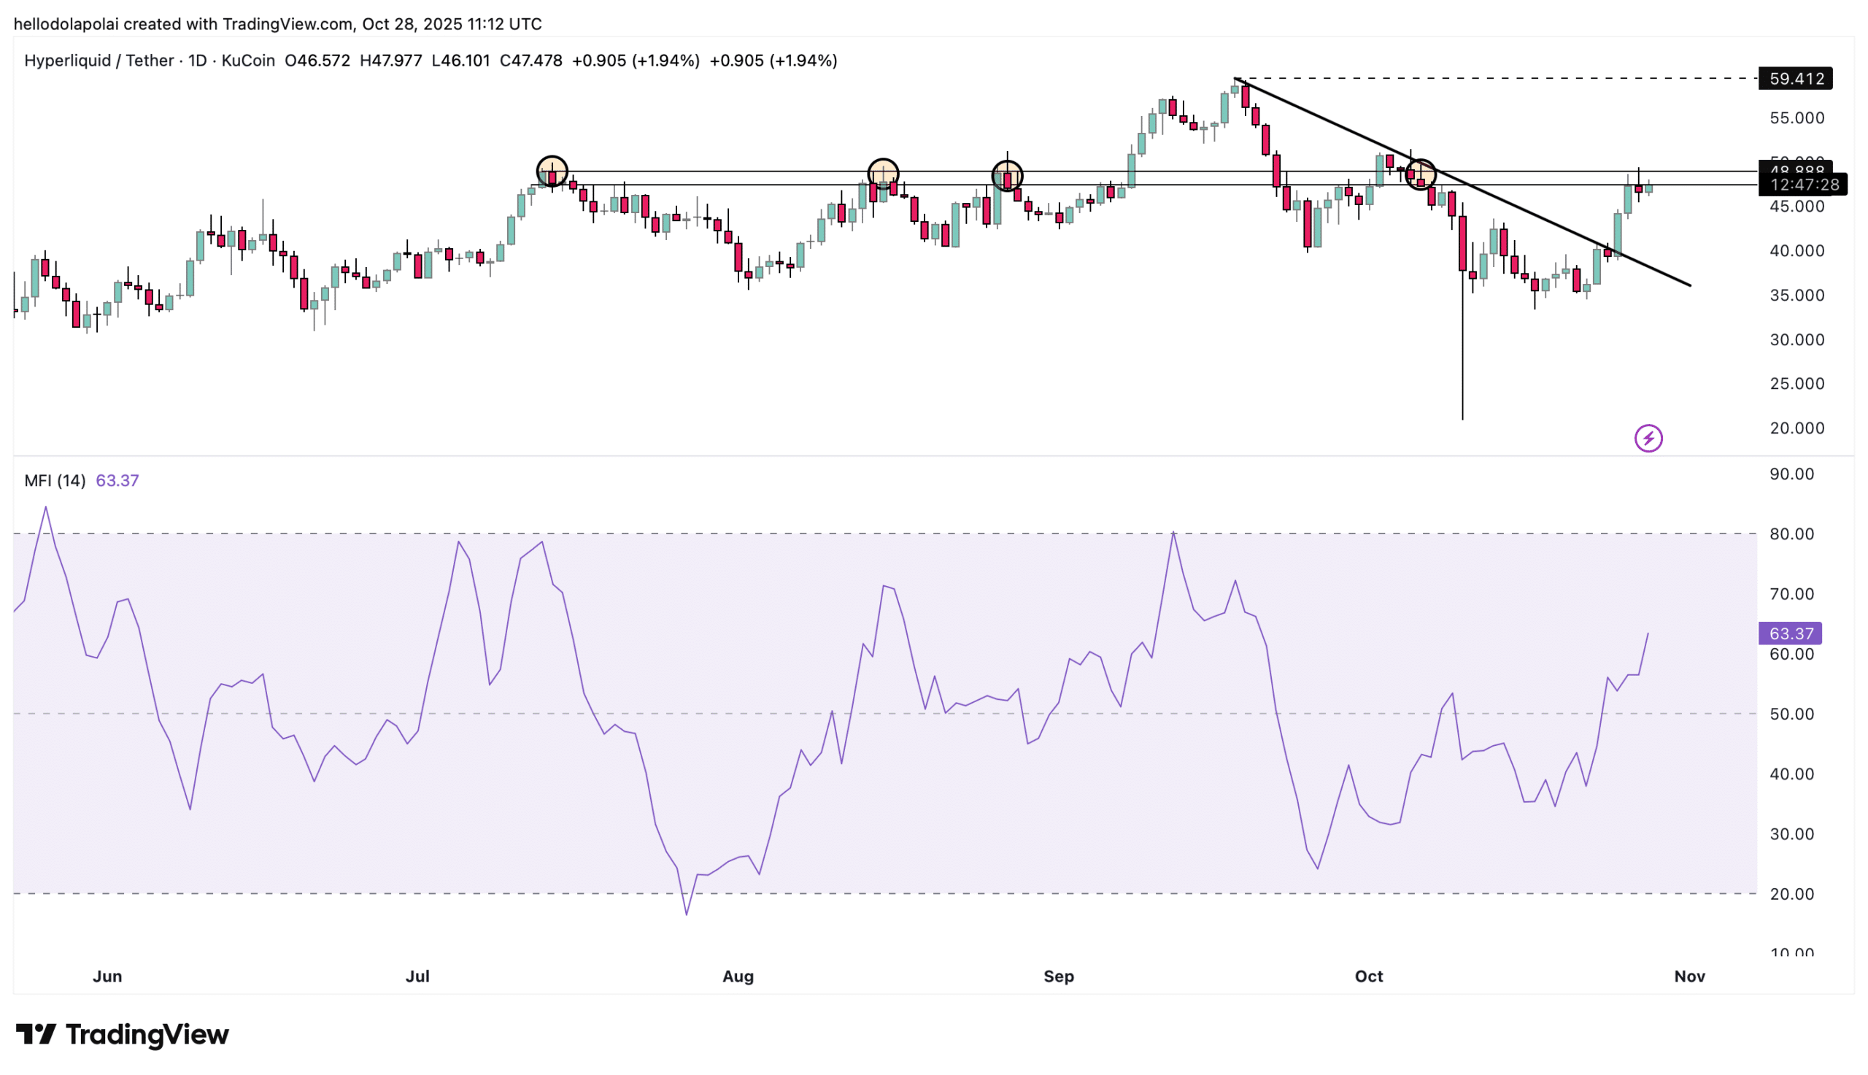Select the MFI (14) indicator label
Image resolution: width=1868 pixels, height=1075 pixels.
(x=54, y=480)
